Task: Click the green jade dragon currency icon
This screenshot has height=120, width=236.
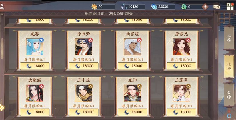Action: click(184, 7)
